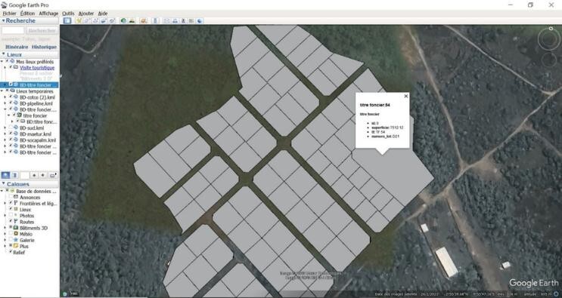562x298 pixels.
Task: Collapse the Calques panel header
Action: pos(4,184)
